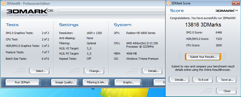Viewport: 241px width, 97px height.
Task: Open system Details... in main window
Action: [152, 71]
